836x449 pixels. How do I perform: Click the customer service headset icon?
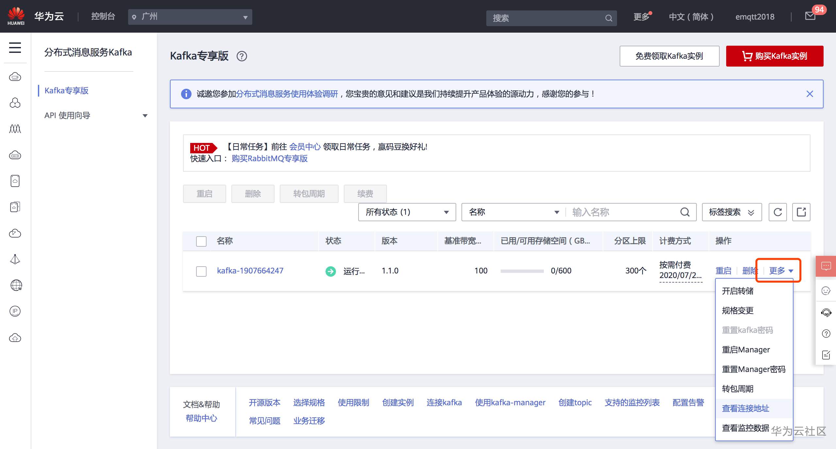[826, 312]
